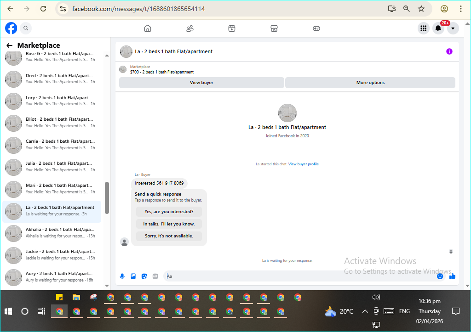Open the Carrie conversation
The height and width of the screenshot is (332, 471).
click(52, 144)
